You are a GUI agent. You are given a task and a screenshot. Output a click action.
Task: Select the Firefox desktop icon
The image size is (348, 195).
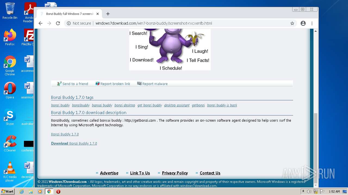(x=10, y=37)
